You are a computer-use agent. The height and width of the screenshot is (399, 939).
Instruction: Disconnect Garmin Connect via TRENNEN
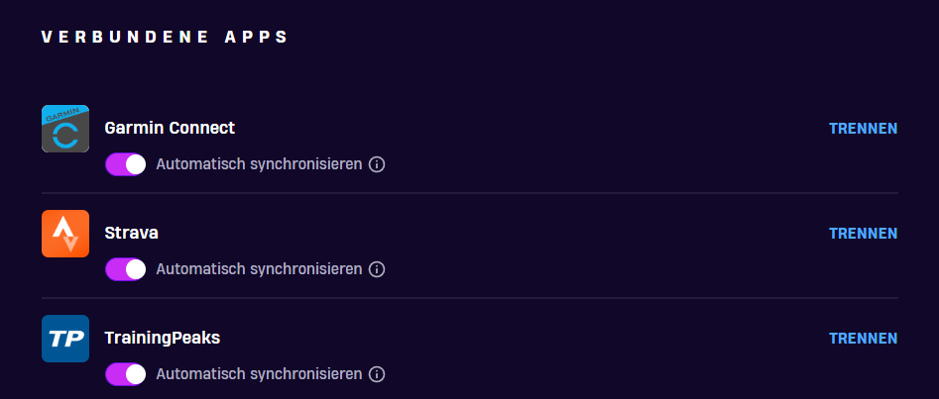[863, 129]
